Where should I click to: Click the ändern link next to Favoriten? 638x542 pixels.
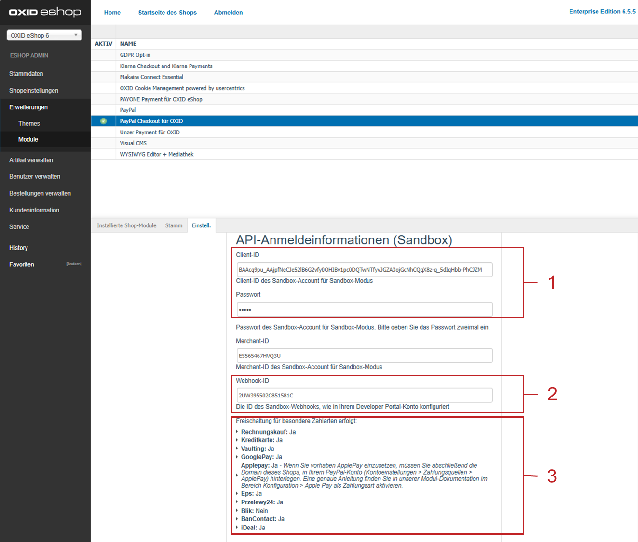(x=74, y=264)
